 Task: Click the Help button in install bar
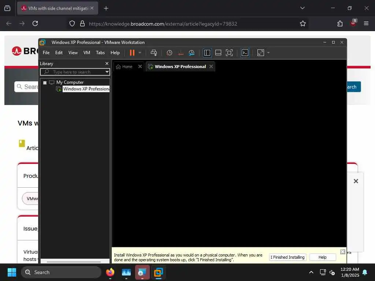coord(322,257)
